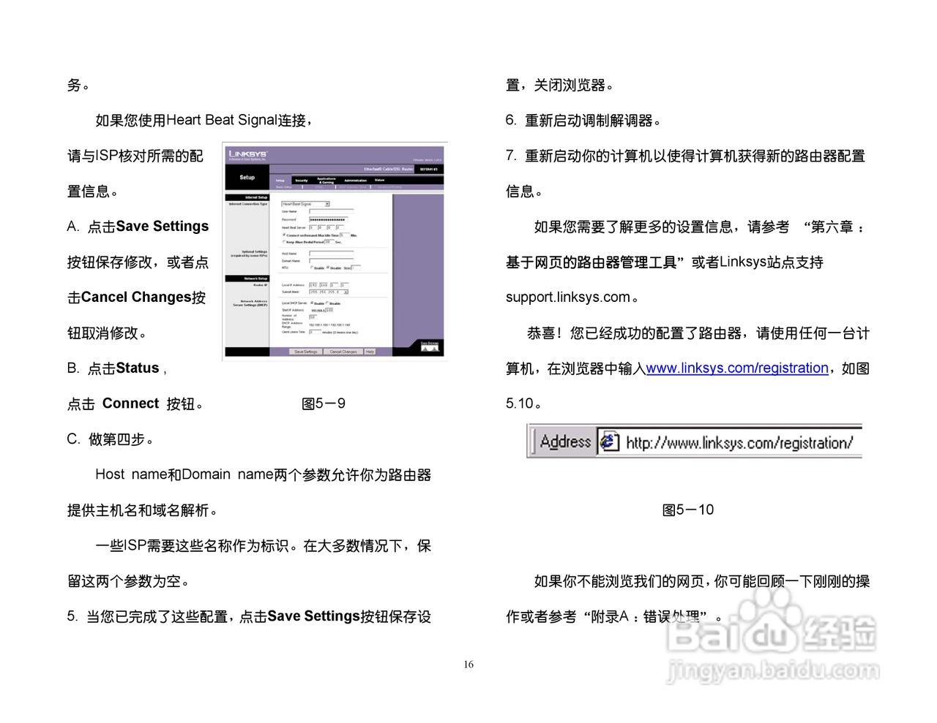Enable the Local DHCP Server option
The width and height of the screenshot is (937, 723).
point(312,303)
